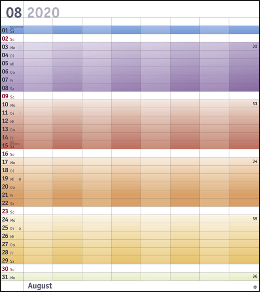Click the waning moon icon on 11 Di
260x292 pixels.
[x=20, y=113]
